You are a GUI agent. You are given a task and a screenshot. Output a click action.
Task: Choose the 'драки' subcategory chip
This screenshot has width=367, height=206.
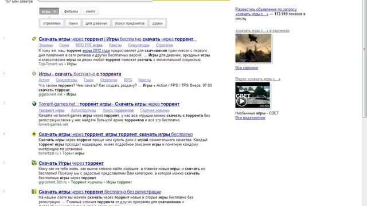pyautogui.click(x=158, y=23)
